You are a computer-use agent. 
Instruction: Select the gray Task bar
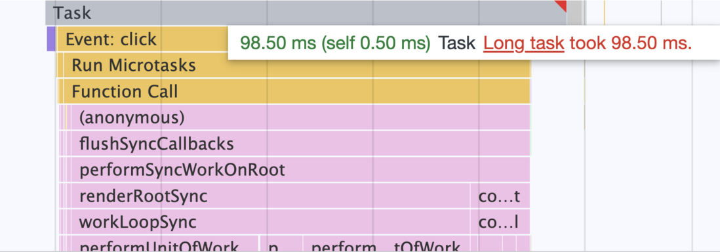(306, 12)
